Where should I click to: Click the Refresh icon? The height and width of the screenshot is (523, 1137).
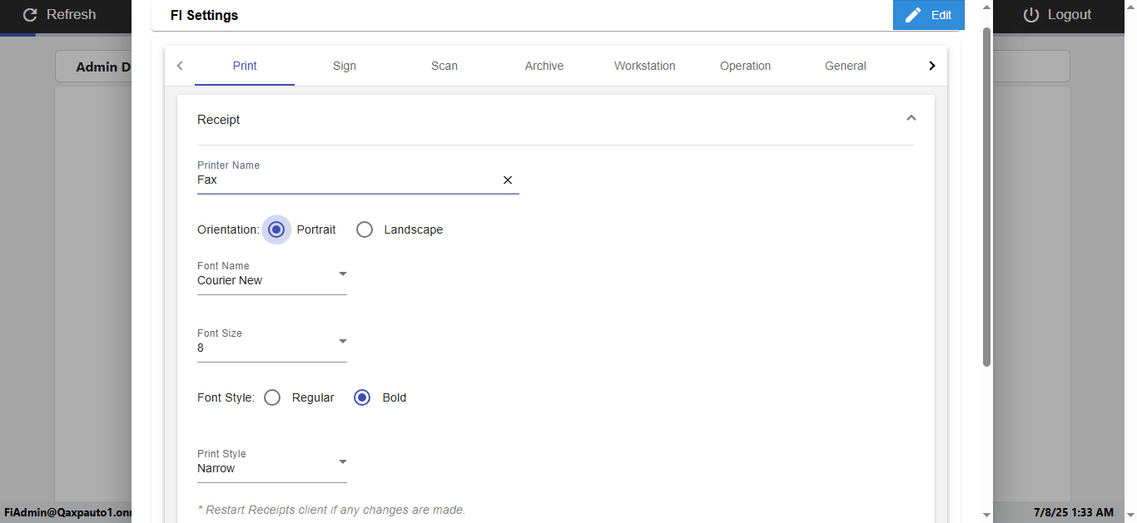pos(30,15)
